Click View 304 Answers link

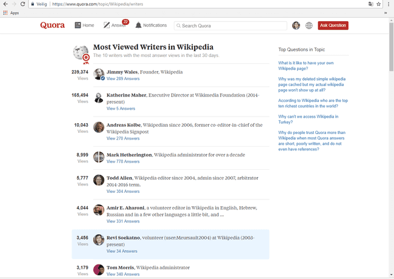click(123, 192)
